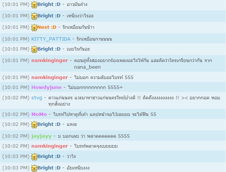Viewport: 226px width, 172px height.
Task: Click the MoMo username in purple
Action: [x=39, y=114]
